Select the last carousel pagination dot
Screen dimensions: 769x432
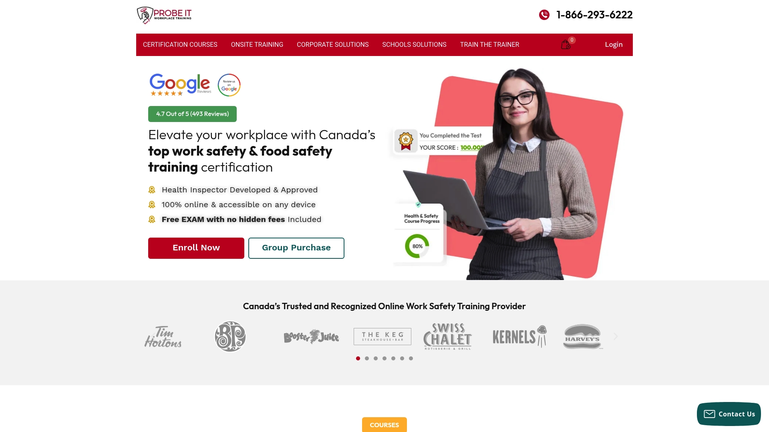click(x=411, y=358)
